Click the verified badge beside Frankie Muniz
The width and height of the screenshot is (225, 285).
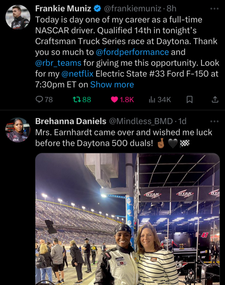click(x=97, y=9)
